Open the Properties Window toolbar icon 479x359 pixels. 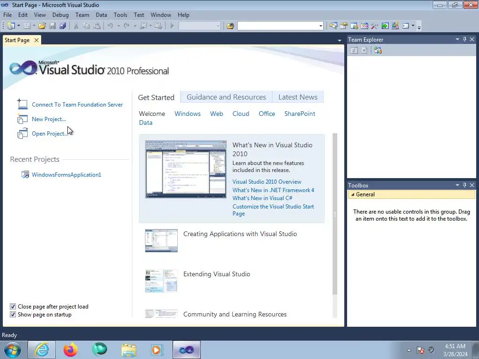[x=344, y=26]
